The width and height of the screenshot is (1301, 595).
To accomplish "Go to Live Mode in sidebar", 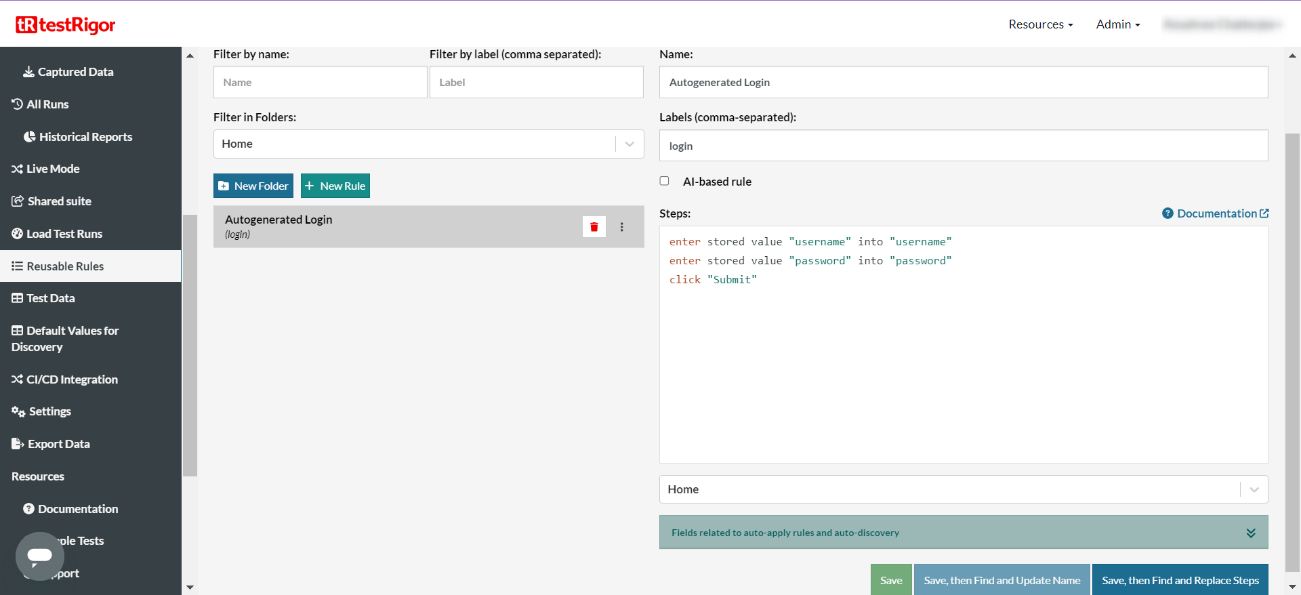I will click(52, 169).
